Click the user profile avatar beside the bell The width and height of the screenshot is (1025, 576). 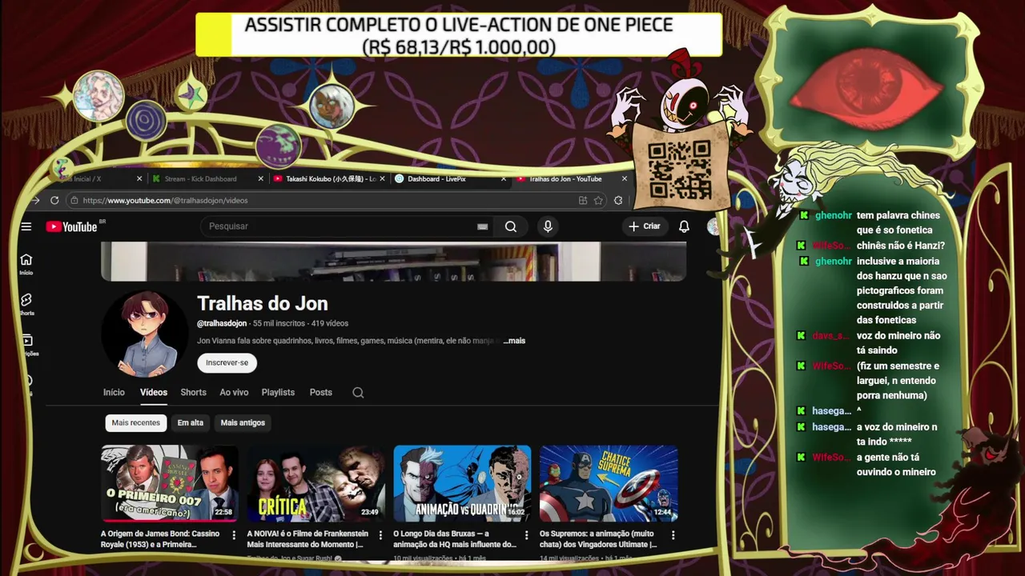(x=713, y=226)
